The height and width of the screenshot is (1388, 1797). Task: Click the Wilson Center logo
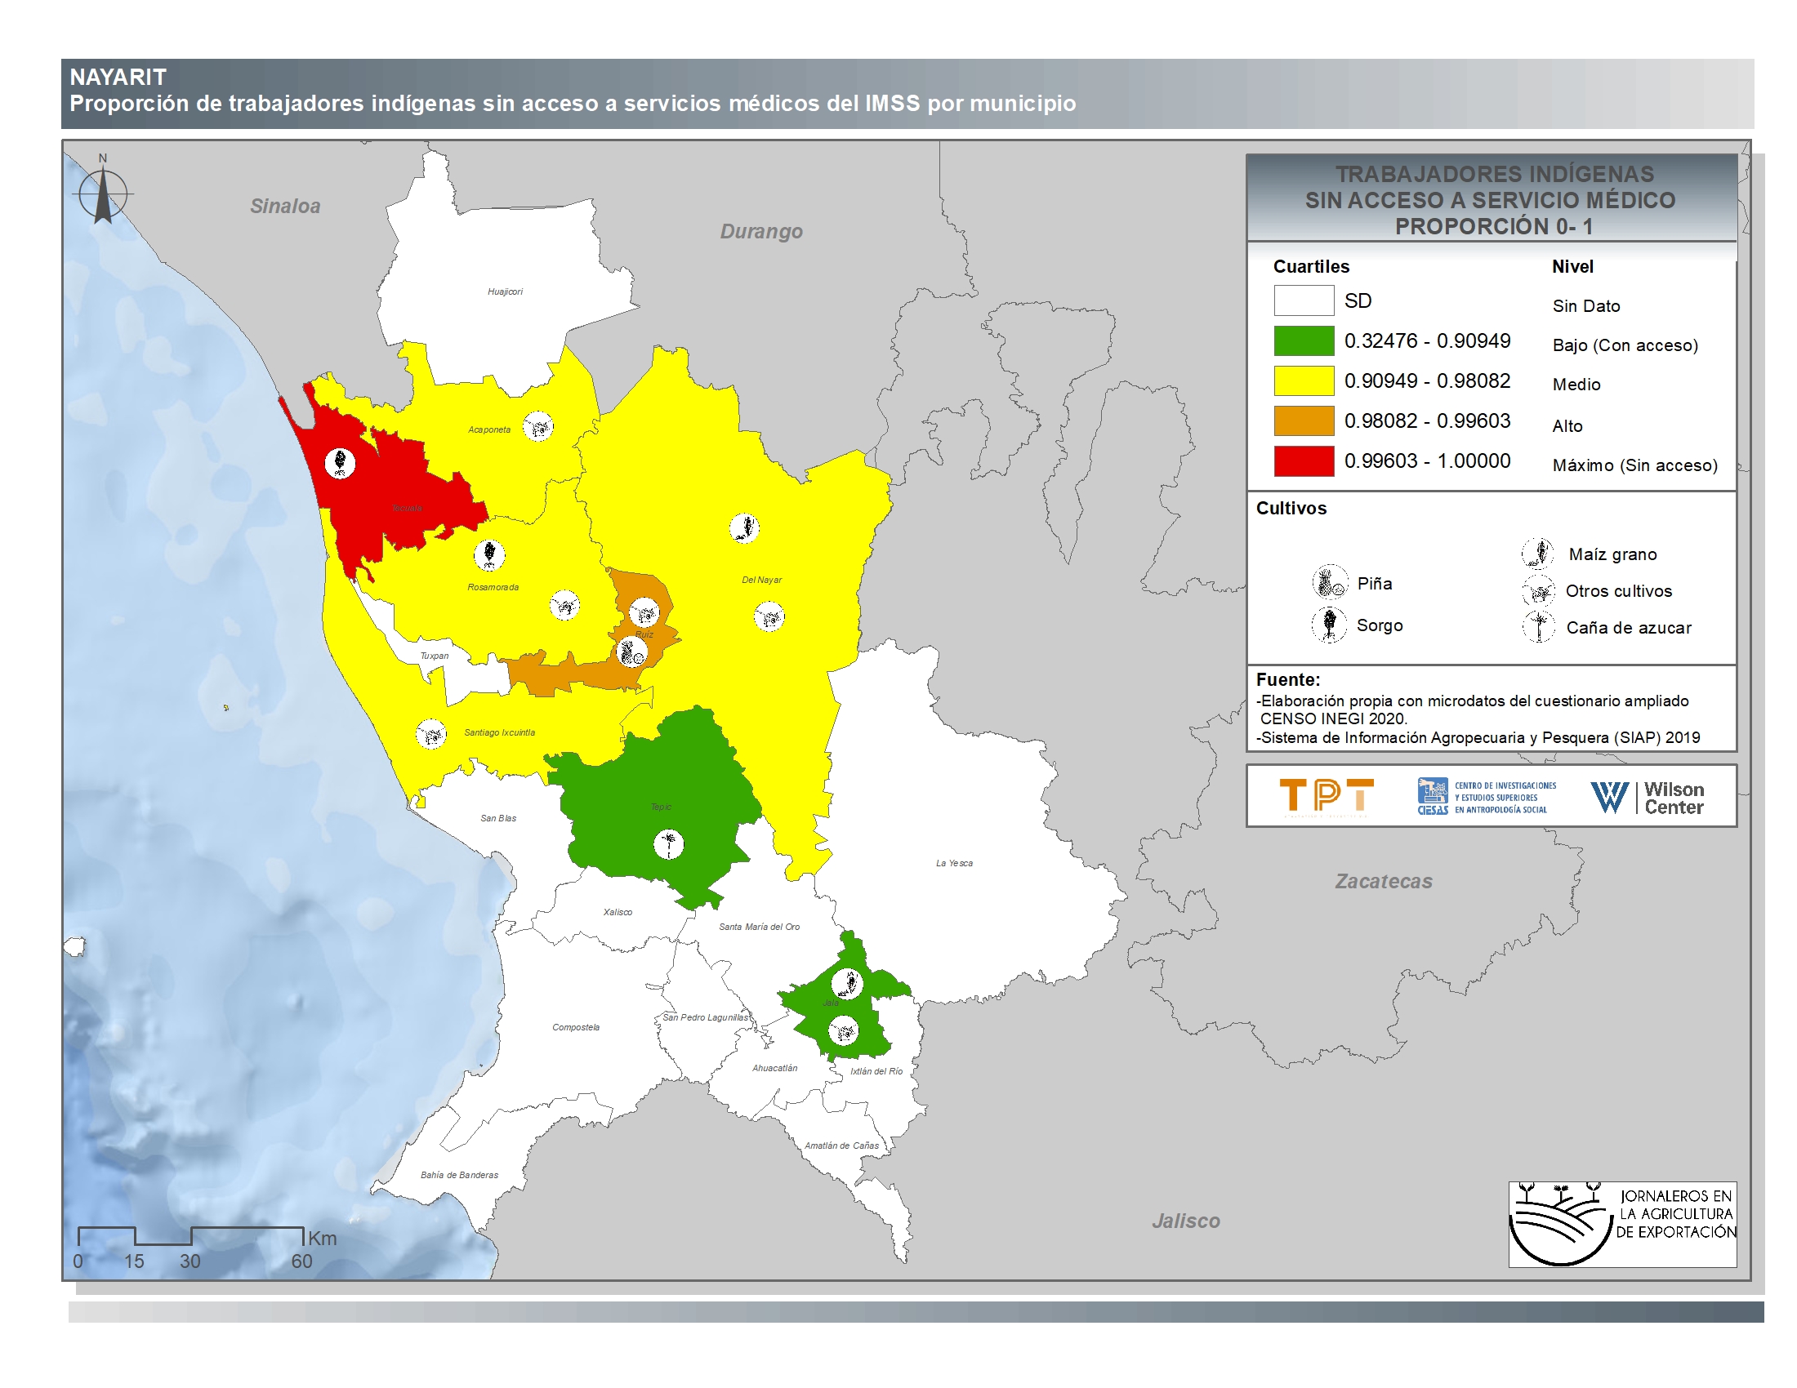[x=1647, y=797]
